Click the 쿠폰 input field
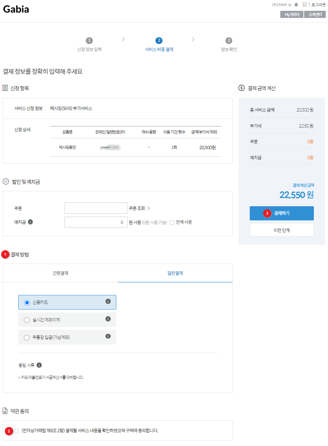This screenshot has width=328, height=446. click(x=96, y=208)
